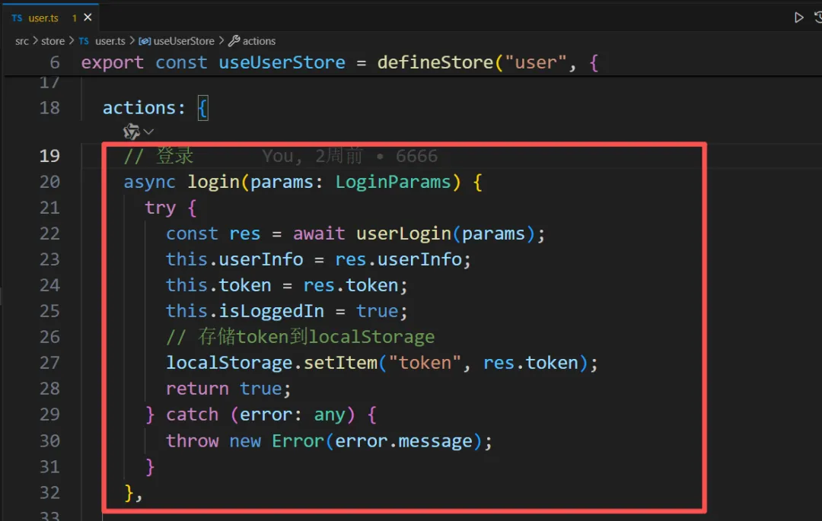822x521 pixels.
Task: Click the wrench icon of the actions breadcrumb
Action: point(234,41)
